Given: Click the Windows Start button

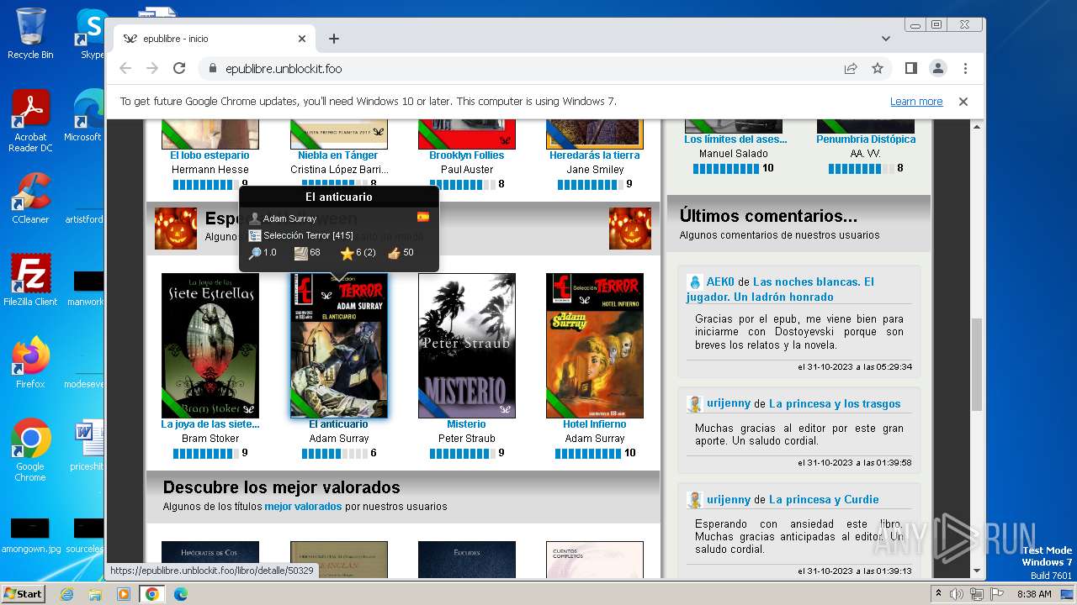Looking at the screenshot, I should pos(24,593).
